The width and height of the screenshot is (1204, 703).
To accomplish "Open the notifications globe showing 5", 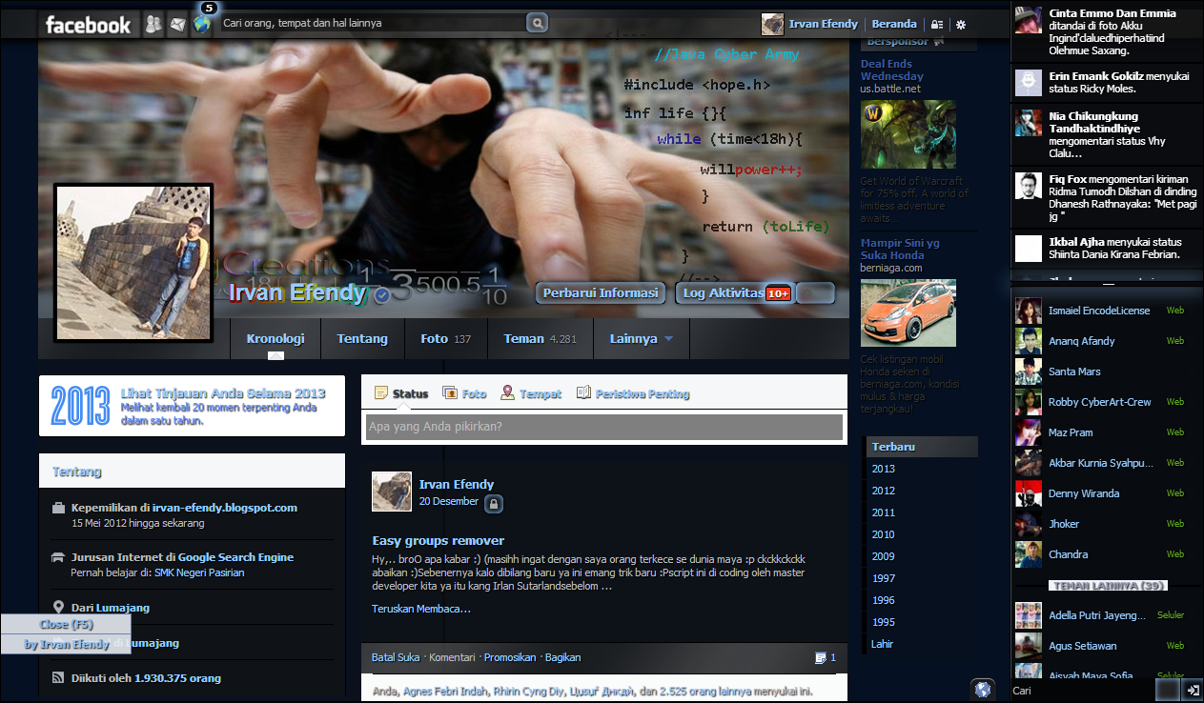I will [x=202, y=24].
